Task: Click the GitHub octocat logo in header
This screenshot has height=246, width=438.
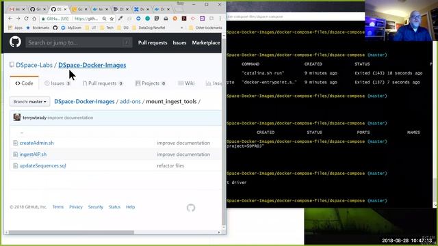Action: pos(15,42)
